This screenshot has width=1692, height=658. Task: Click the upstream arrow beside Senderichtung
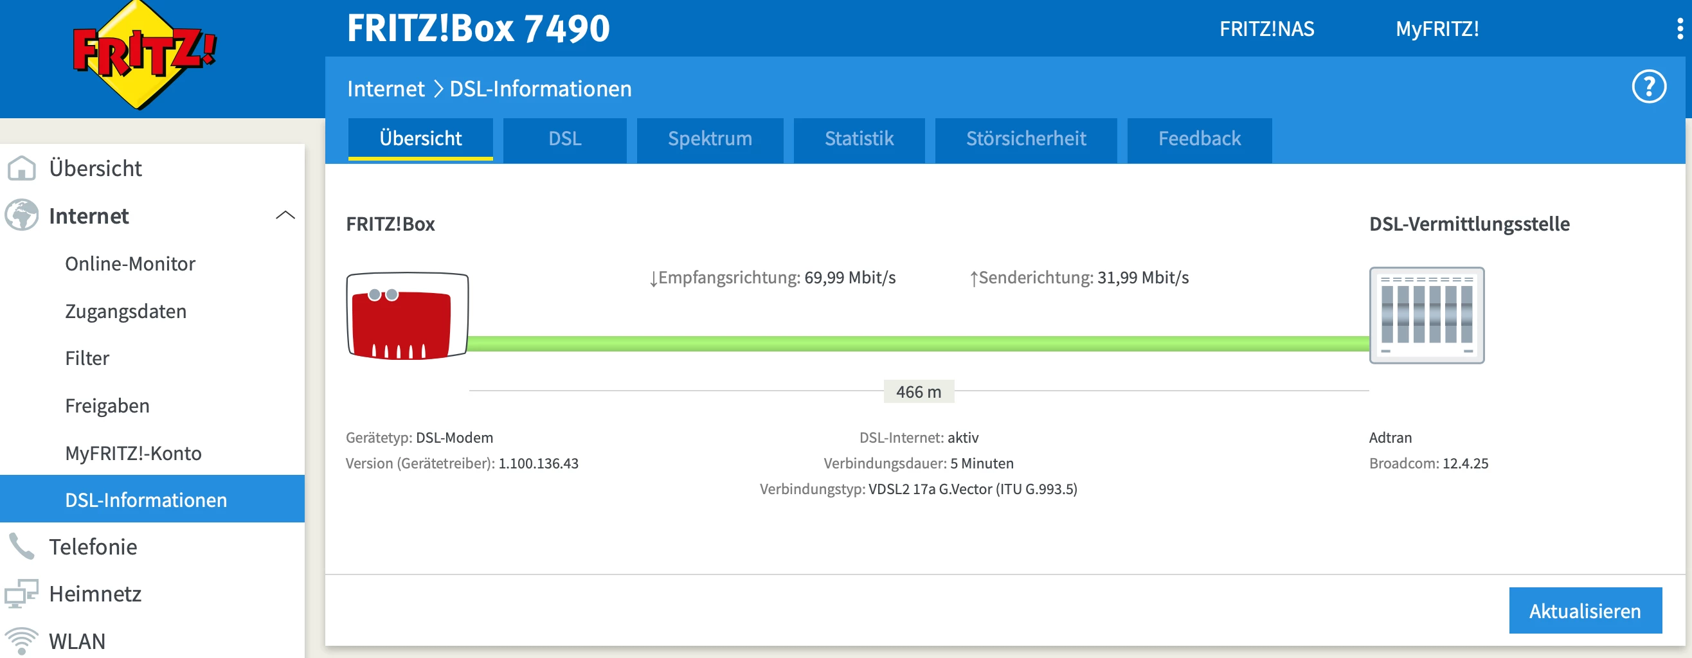(x=973, y=278)
